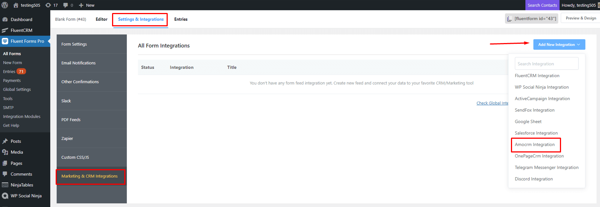Choose ActiveCampaign Integration
Viewport: 600px width, 207px height.
pyautogui.click(x=542, y=99)
